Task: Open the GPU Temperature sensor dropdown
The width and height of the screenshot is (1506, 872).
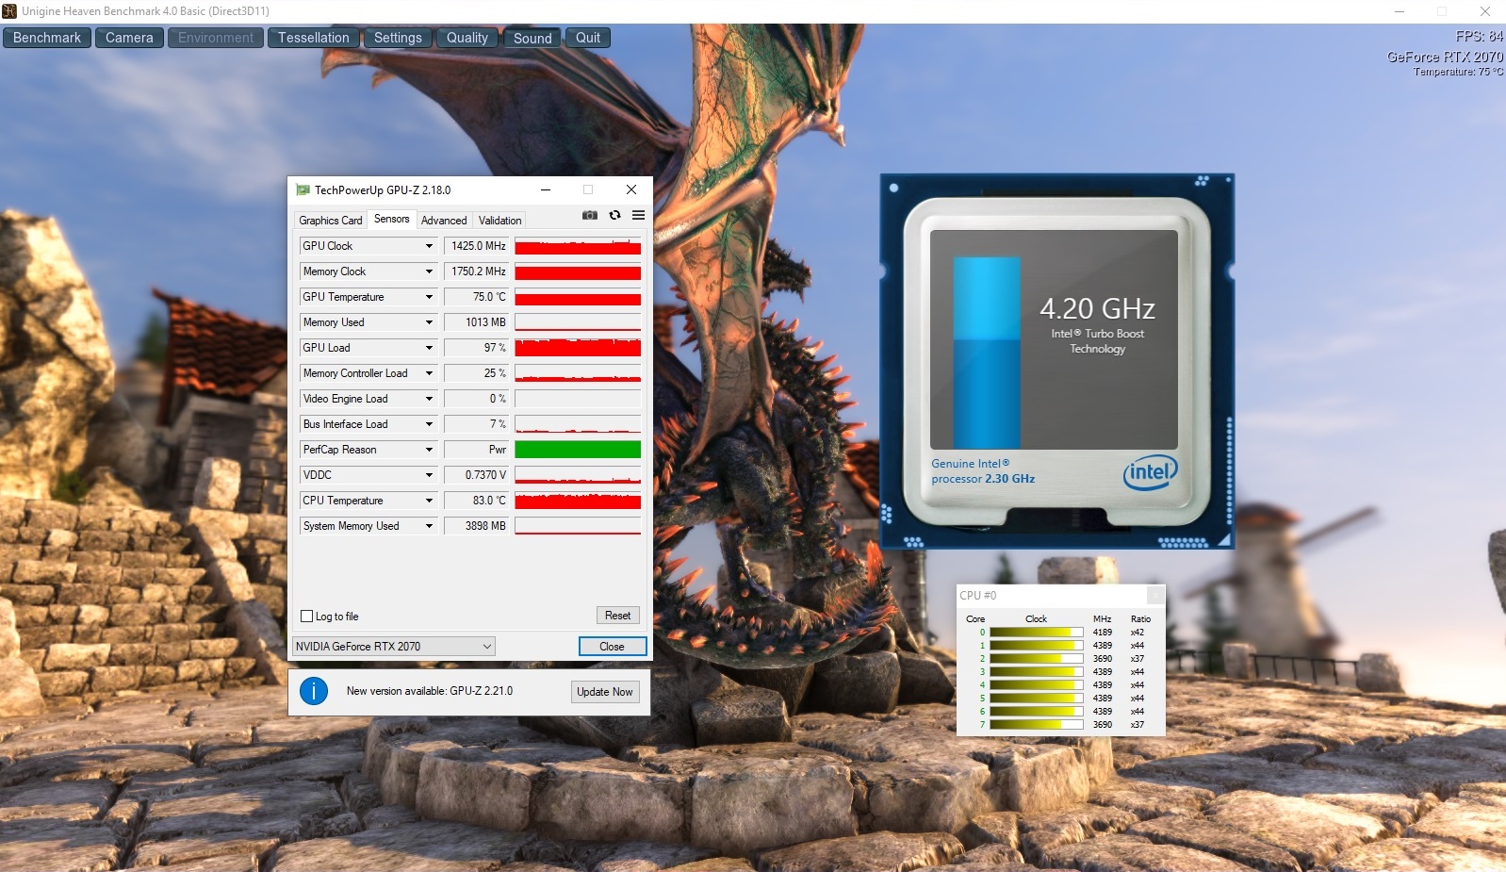Action: tap(429, 297)
